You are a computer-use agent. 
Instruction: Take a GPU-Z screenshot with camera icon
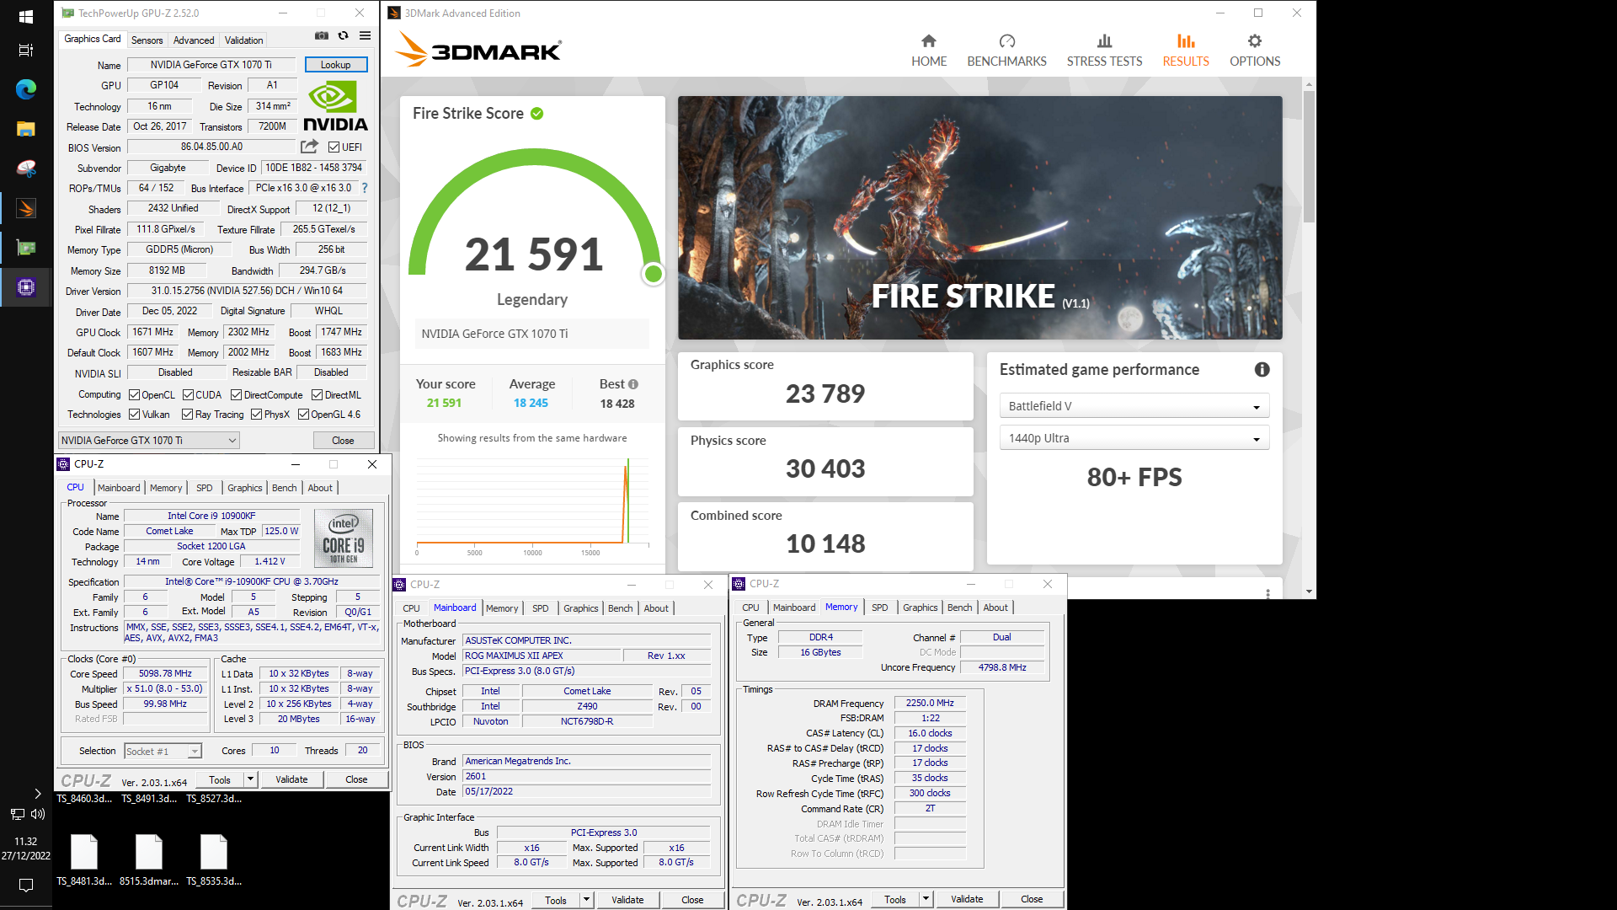point(322,36)
